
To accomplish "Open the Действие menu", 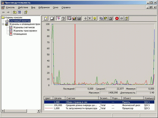I will 23,7.
